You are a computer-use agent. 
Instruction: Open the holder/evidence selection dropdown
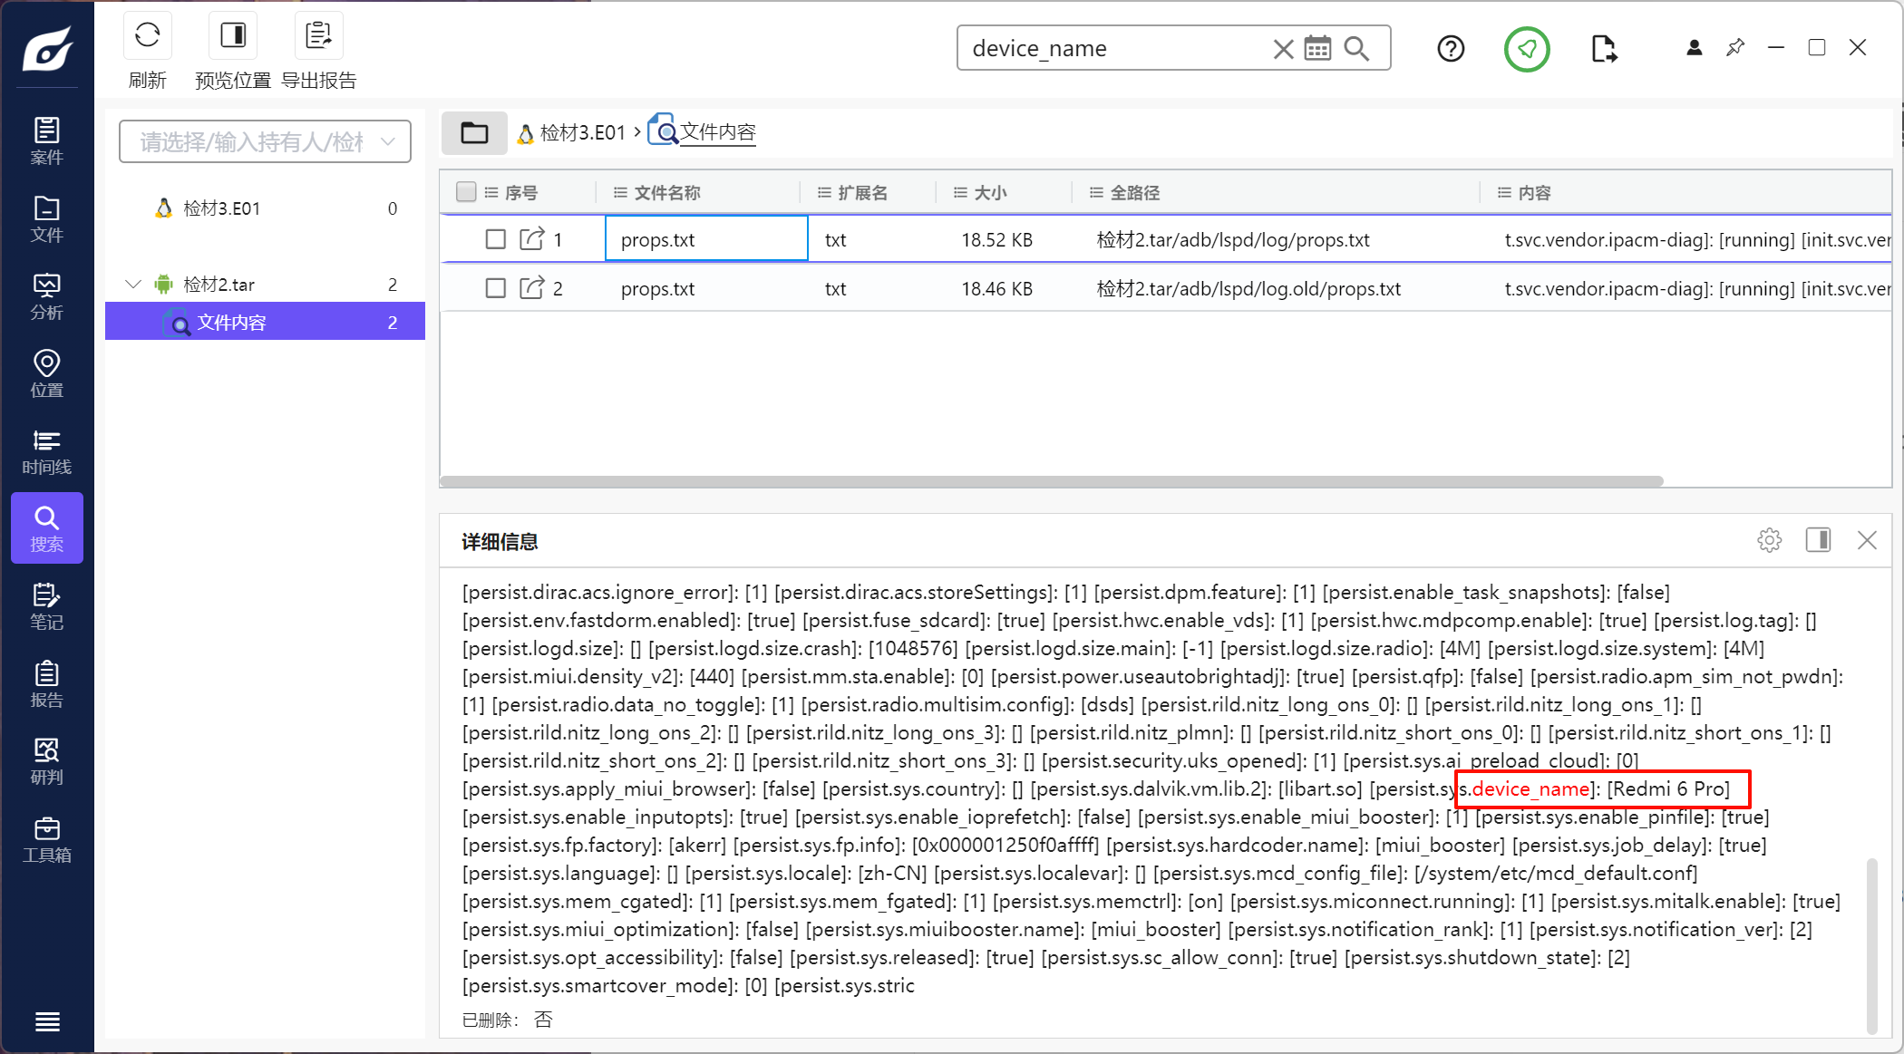(265, 141)
